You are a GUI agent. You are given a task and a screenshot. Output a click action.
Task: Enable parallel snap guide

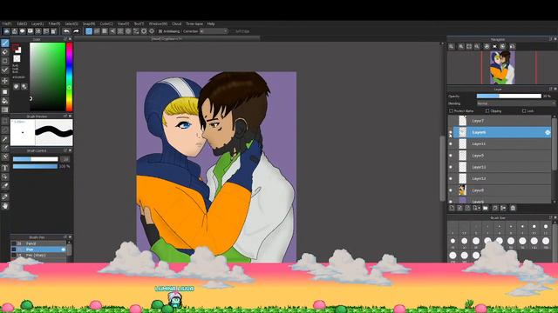(97, 31)
